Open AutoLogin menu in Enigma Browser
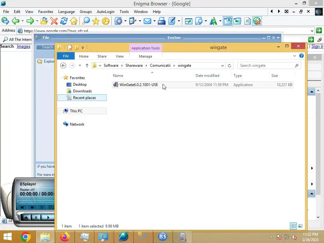This screenshot has width=324, height=243. (106, 12)
